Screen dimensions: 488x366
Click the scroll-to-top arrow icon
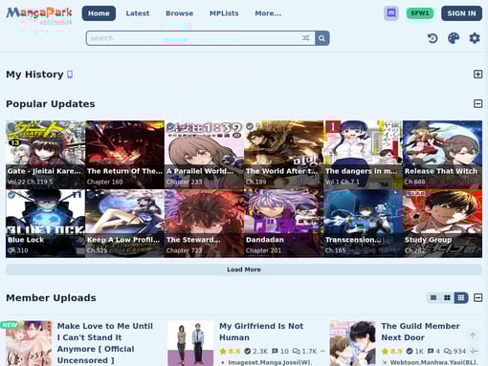(x=473, y=335)
